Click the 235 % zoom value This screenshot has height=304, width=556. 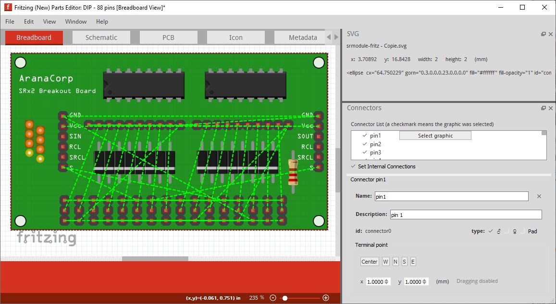(x=257, y=298)
